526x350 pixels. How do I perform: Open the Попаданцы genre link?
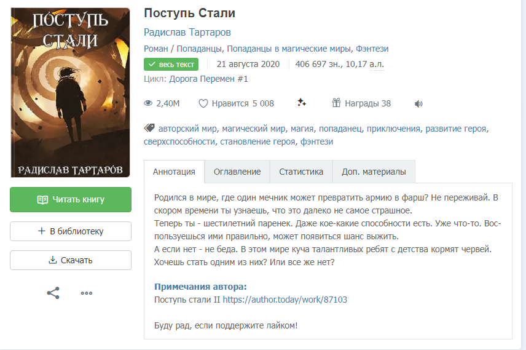(x=199, y=49)
